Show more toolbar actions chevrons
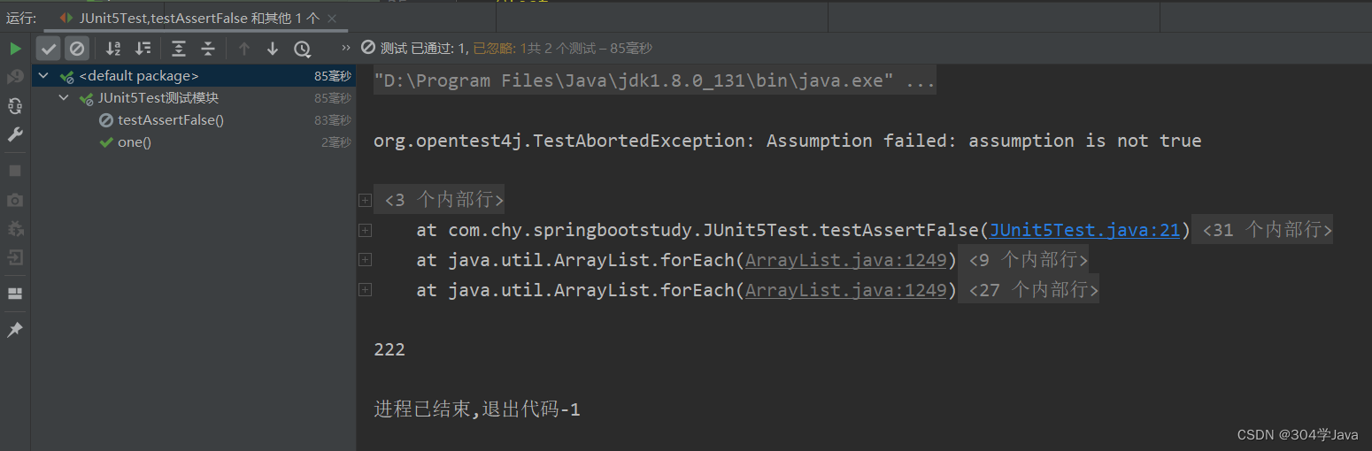The width and height of the screenshot is (1372, 451). tap(345, 49)
